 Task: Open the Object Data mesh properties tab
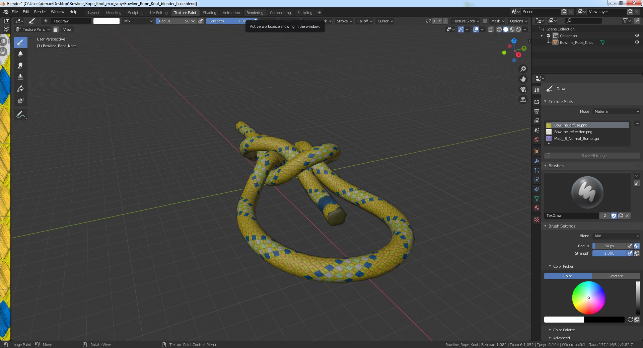click(x=537, y=198)
